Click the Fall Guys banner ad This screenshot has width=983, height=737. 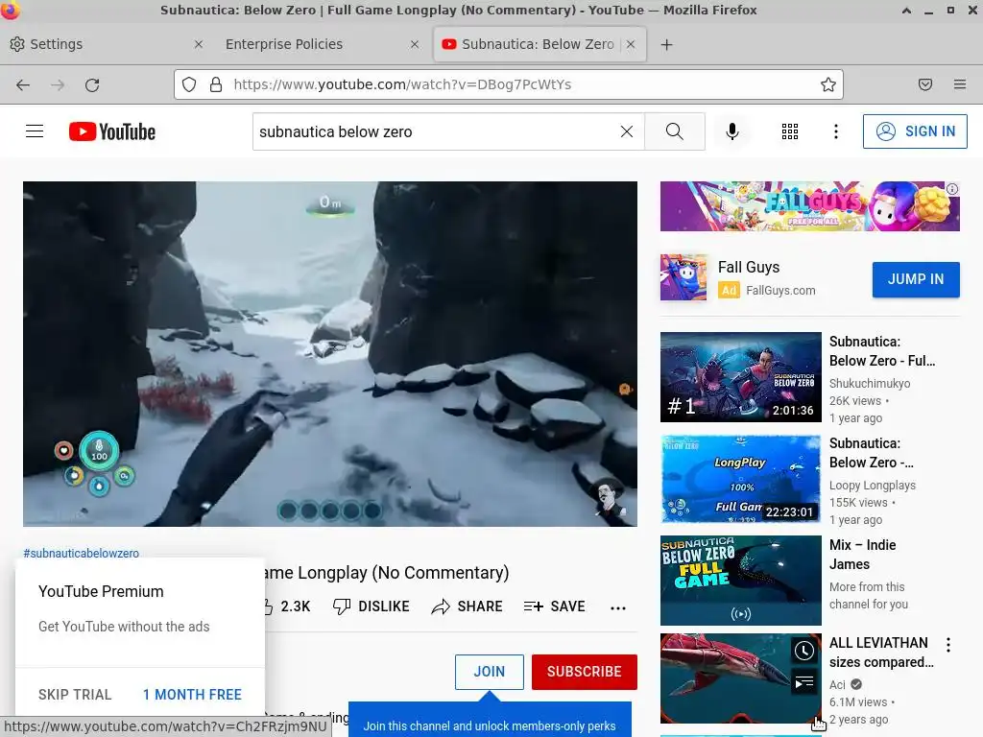(x=809, y=206)
